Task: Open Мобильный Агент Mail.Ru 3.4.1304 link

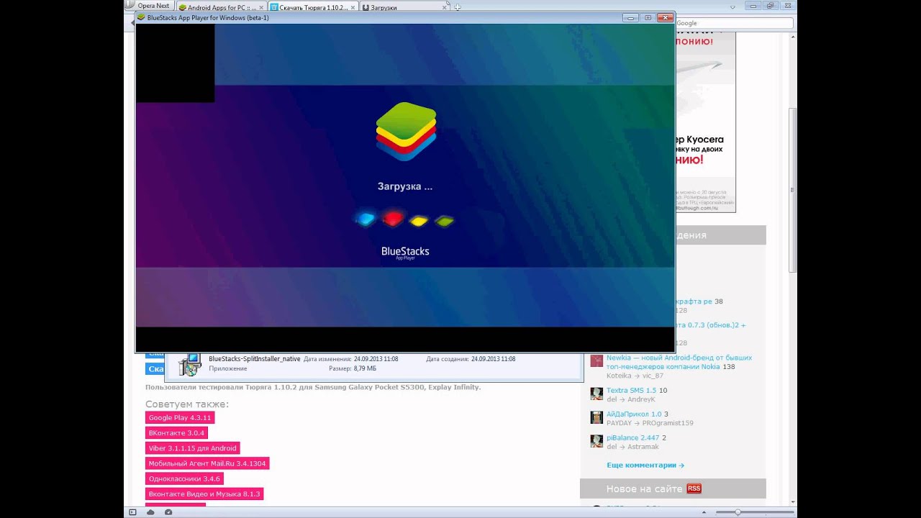Action: (x=207, y=463)
